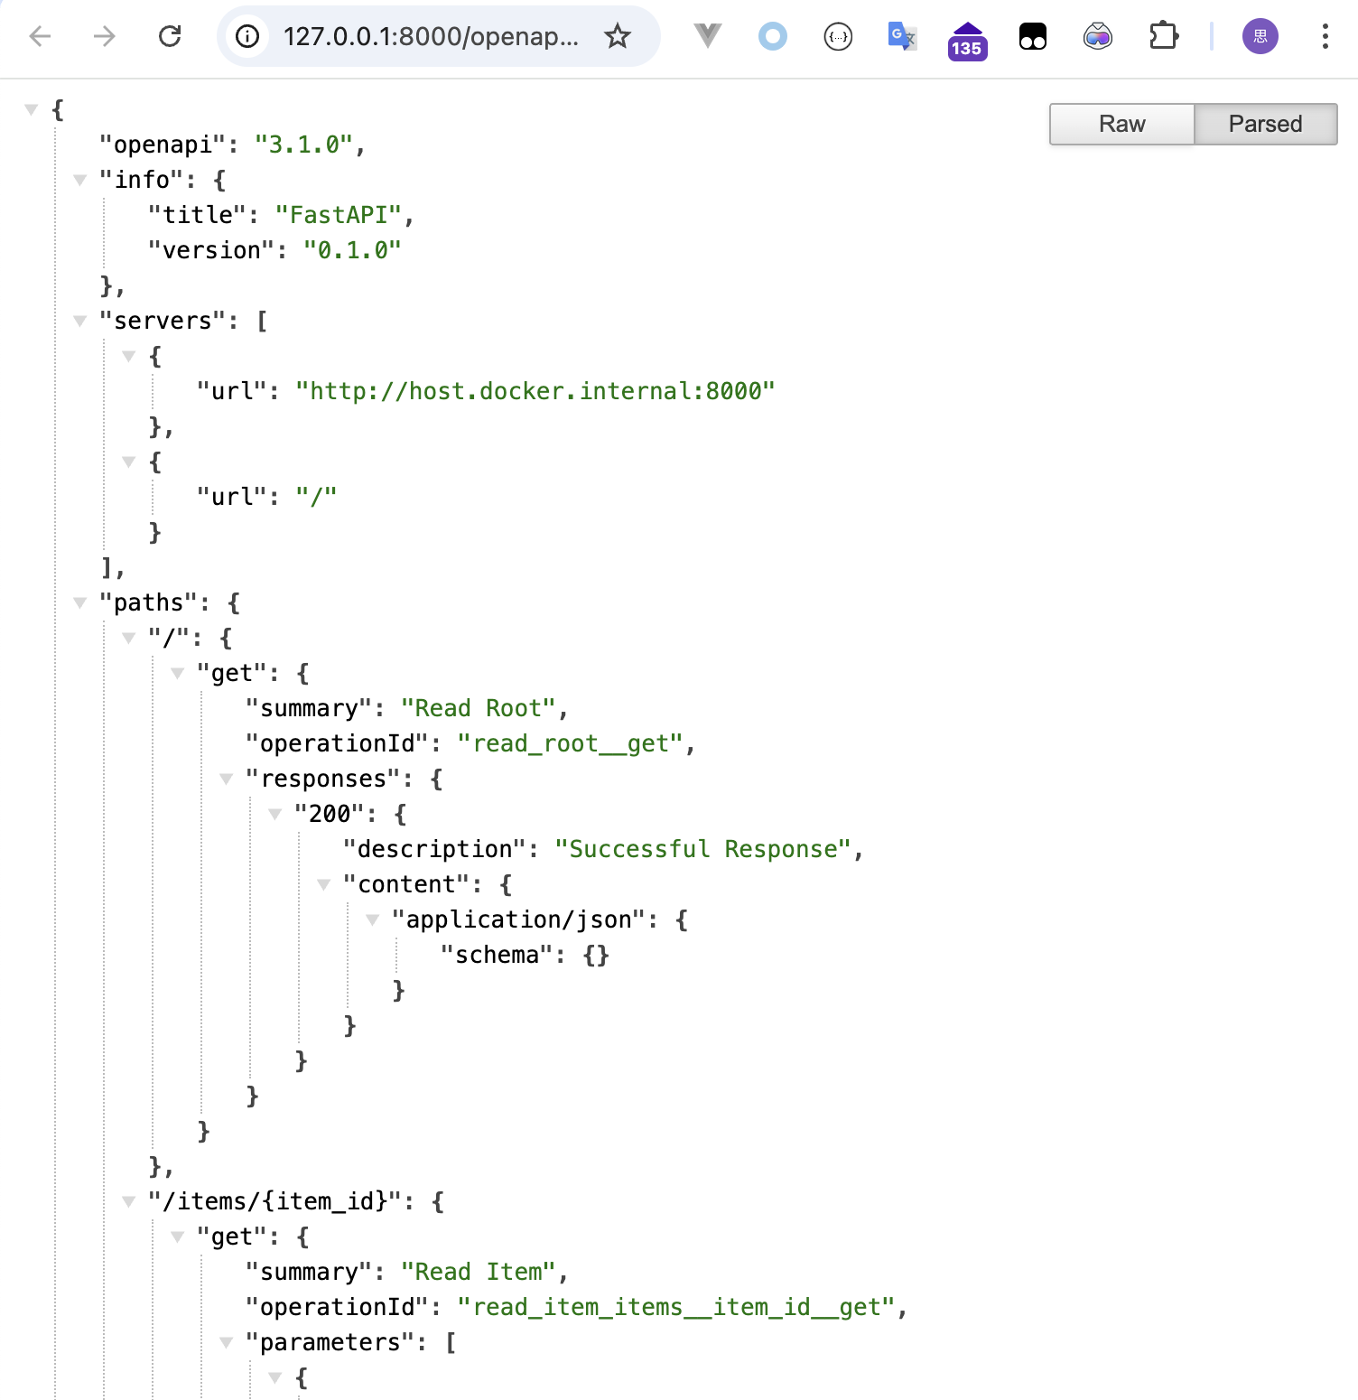Viewport: 1358px width, 1400px height.
Task: Reload the page with refresh icon
Action: tap(170, 36)
